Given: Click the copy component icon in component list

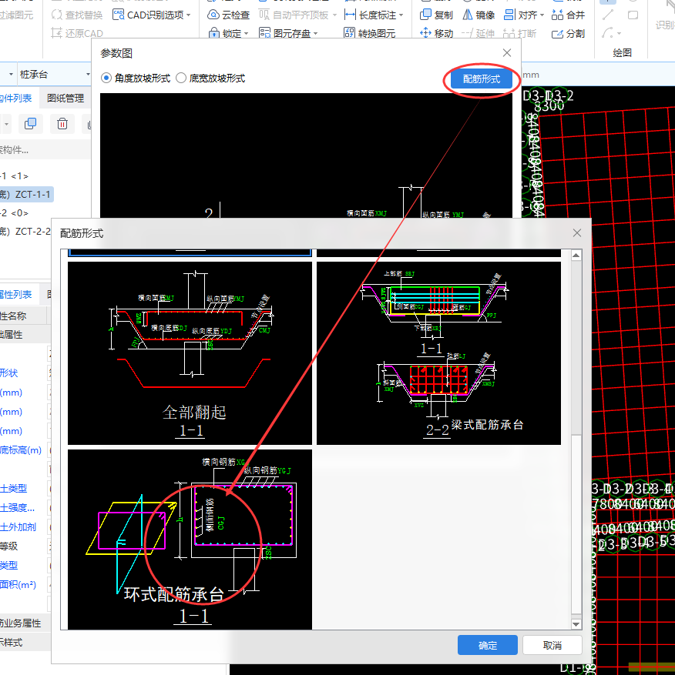Looking at the screenshot, I should coord(30,124).
